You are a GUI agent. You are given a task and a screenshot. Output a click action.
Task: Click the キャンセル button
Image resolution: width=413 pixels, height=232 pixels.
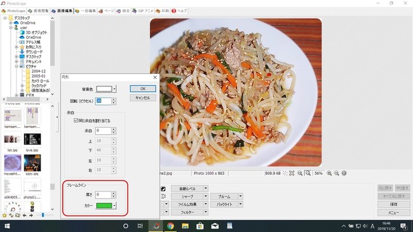coord(143,98)
